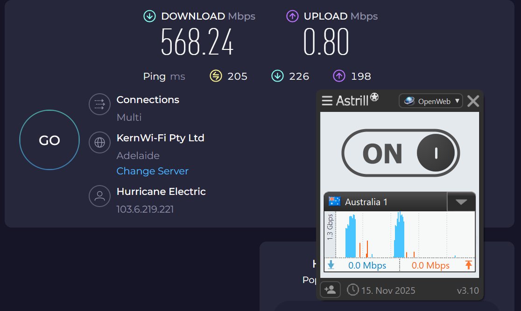The height and width of the screenshot is (311, 521).
Task: Click the Connections multi icon
Action: coord(99,104)
